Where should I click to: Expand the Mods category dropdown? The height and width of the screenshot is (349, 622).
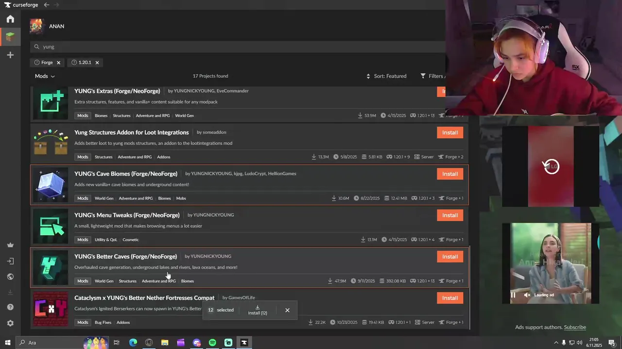coord(45,76)
